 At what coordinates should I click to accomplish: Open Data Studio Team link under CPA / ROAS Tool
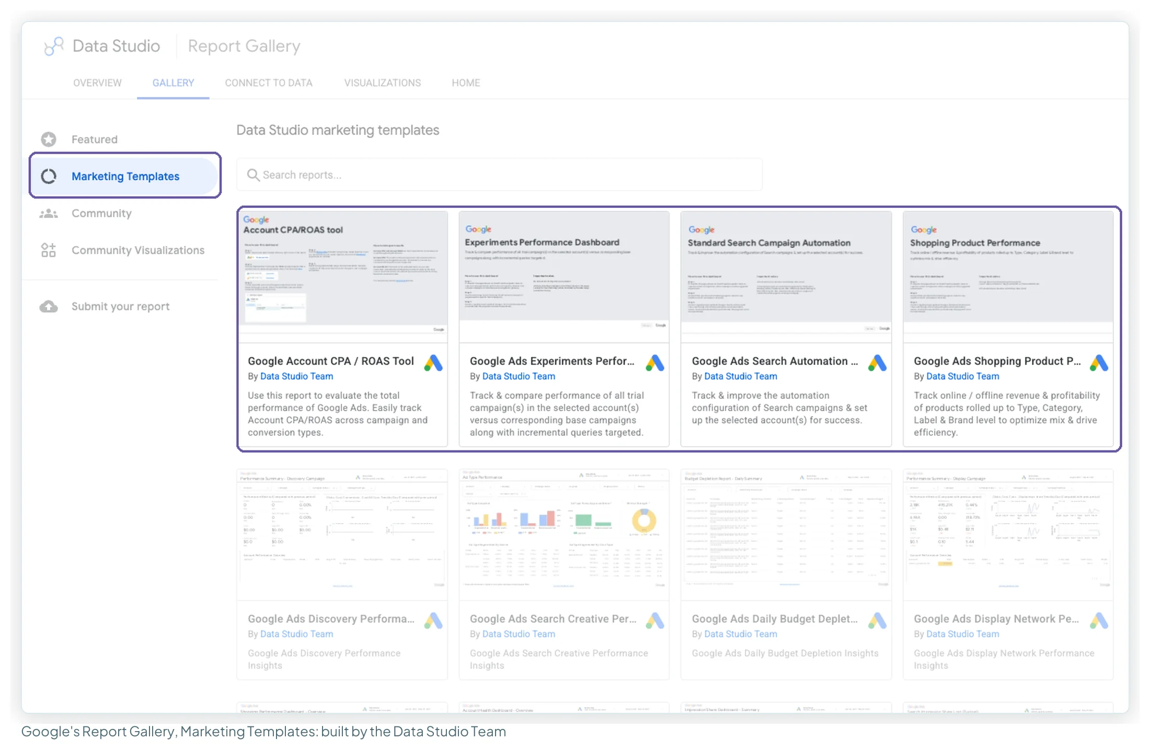click(x=296, y=376)
